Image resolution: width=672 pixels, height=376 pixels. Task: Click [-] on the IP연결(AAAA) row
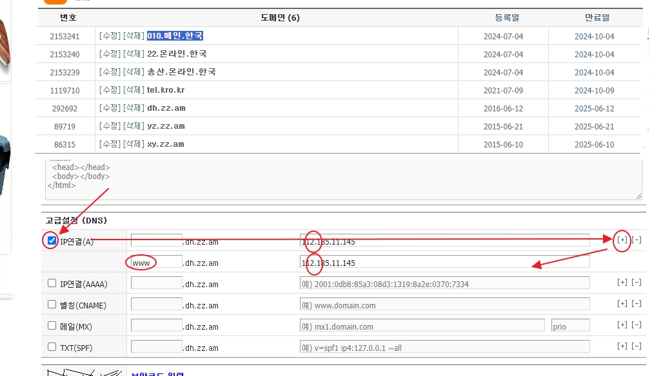636,283
